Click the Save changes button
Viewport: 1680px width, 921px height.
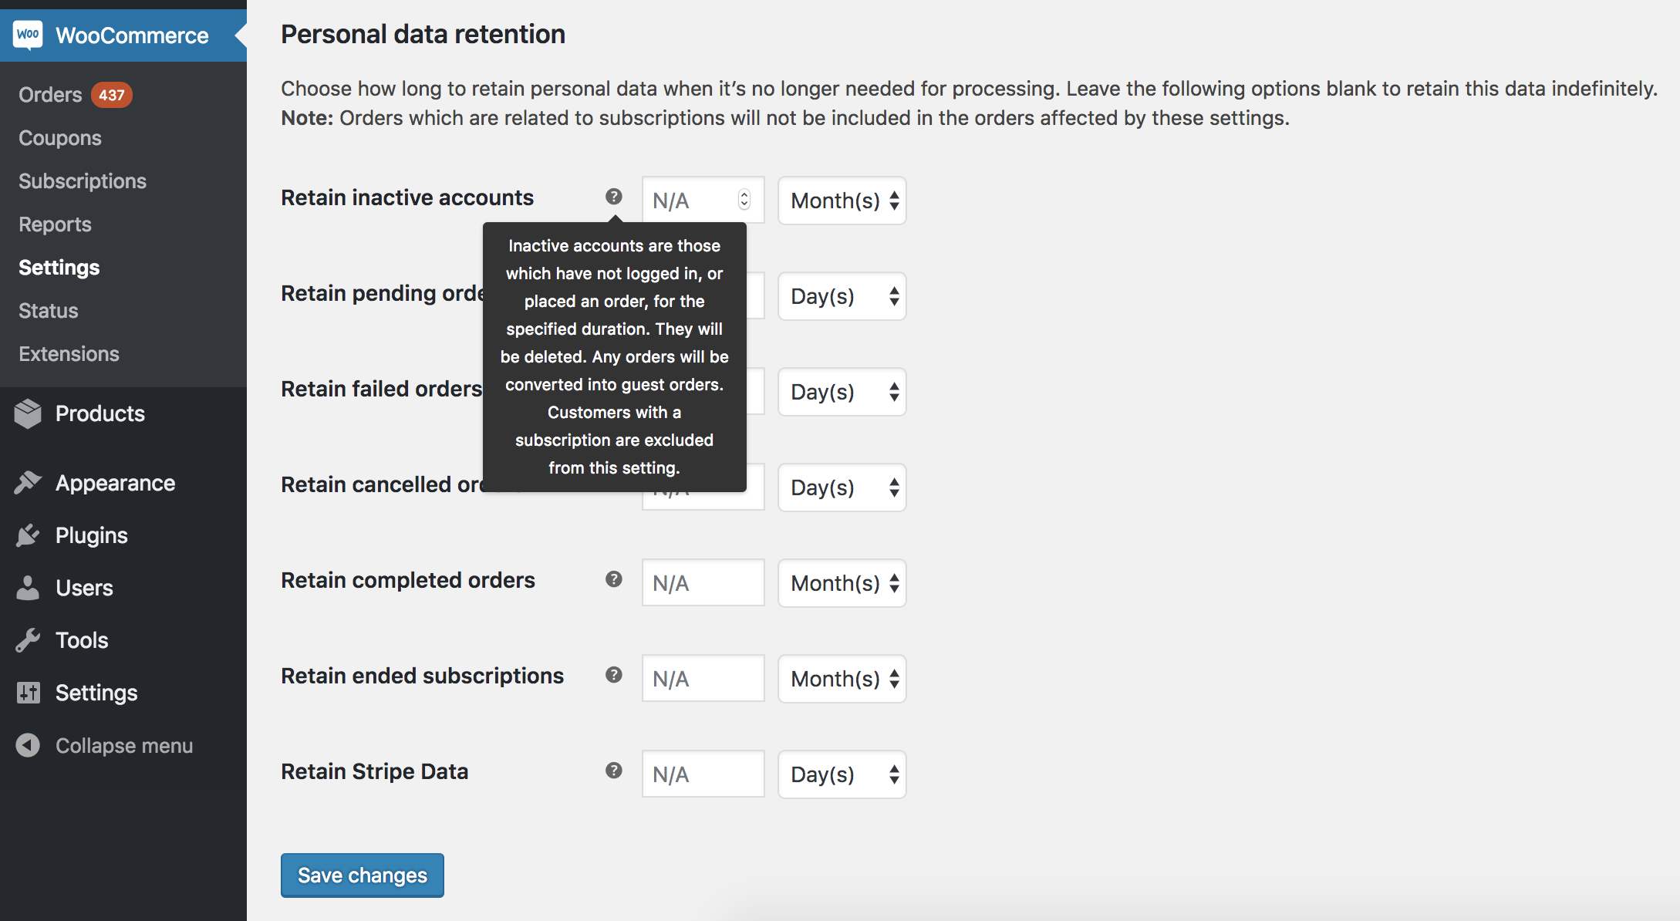point(363,875)
